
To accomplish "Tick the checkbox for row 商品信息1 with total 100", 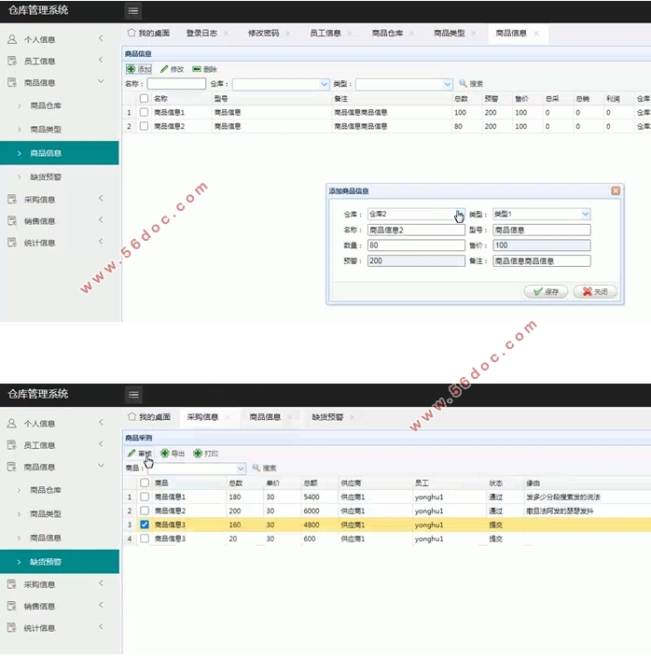I will (144, 112).
